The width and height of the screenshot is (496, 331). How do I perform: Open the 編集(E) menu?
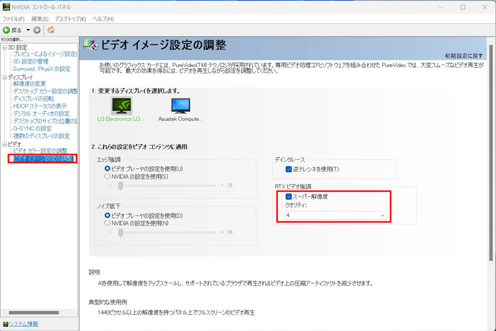coord(40,19)
